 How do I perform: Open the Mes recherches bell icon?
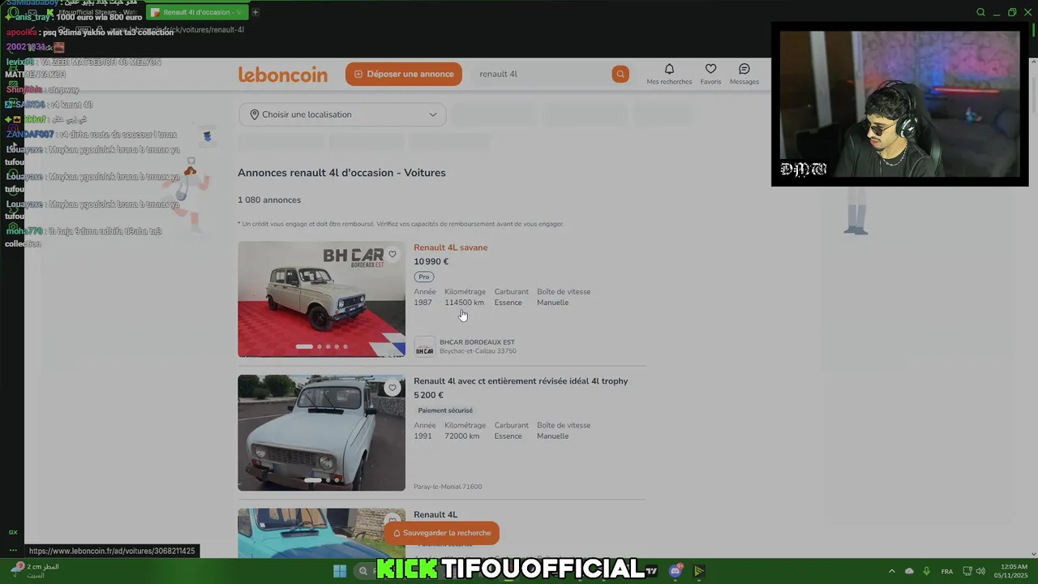pyautogui.click(x=669, y=69)
